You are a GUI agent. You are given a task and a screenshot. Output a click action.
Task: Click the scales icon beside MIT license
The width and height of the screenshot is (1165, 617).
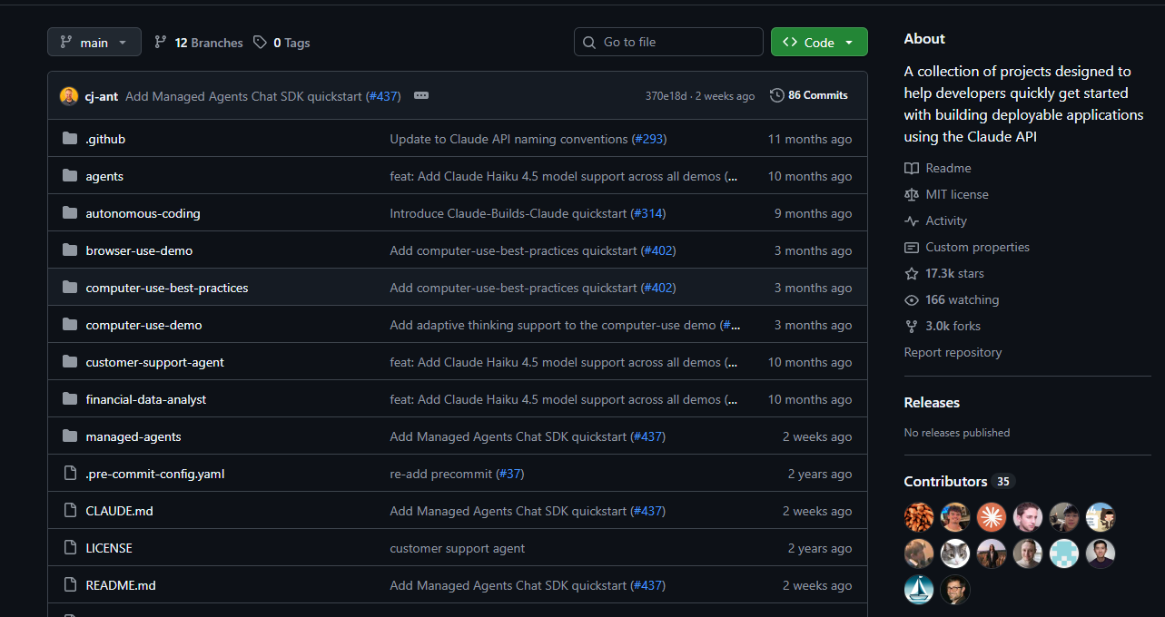(x=912, y=194)
